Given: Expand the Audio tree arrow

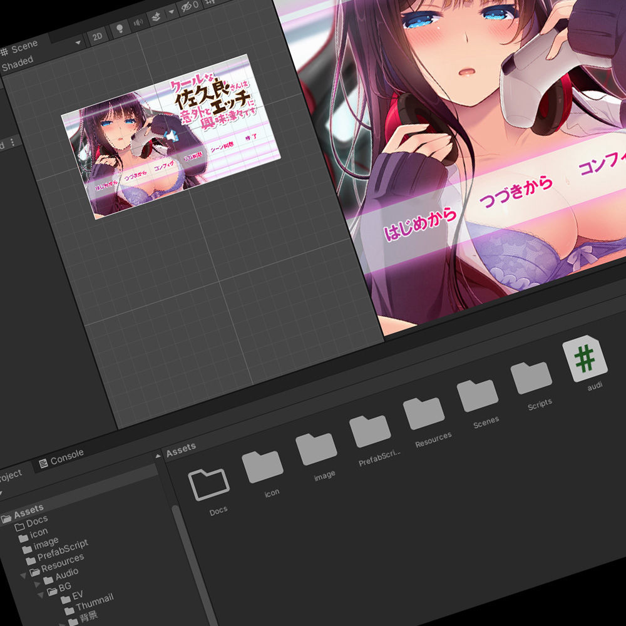Looking at the screenshot, I should tap(37, 585).
